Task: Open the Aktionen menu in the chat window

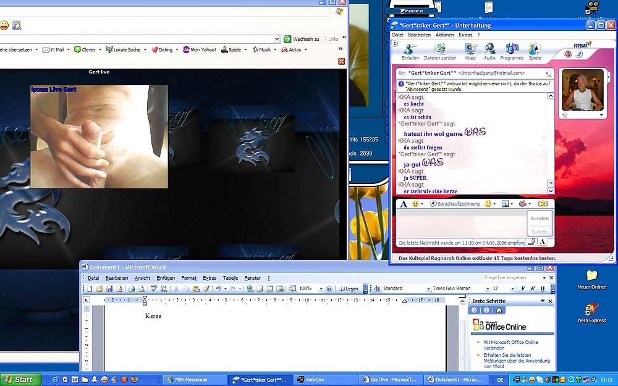Action: (x=444, y=35)
